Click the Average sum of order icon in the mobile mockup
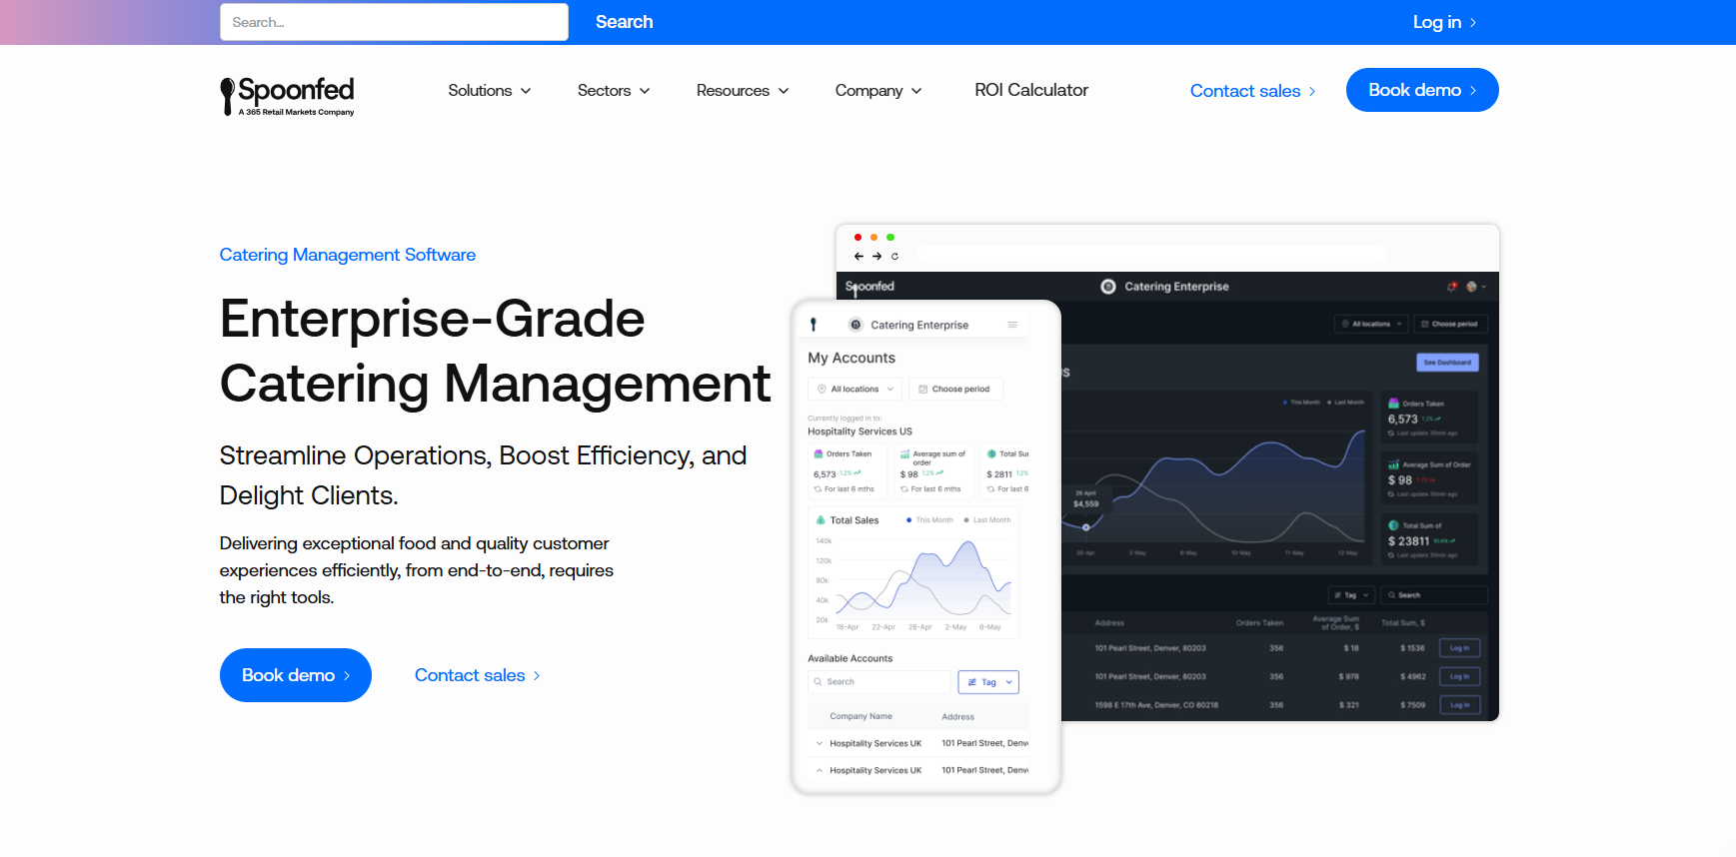 904,453
